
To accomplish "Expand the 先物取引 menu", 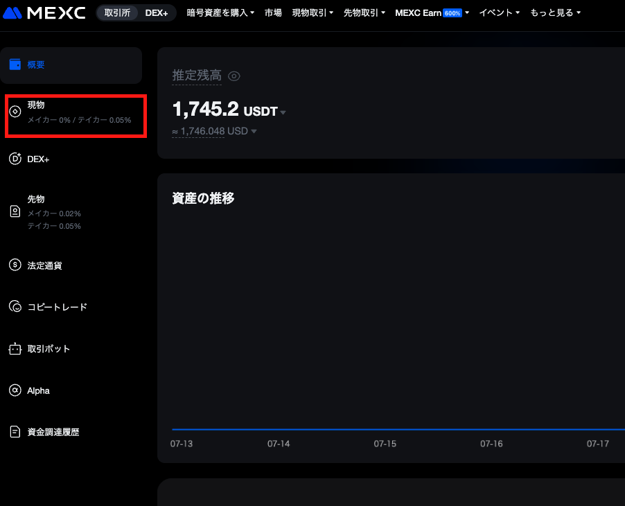I will (364, 12).
